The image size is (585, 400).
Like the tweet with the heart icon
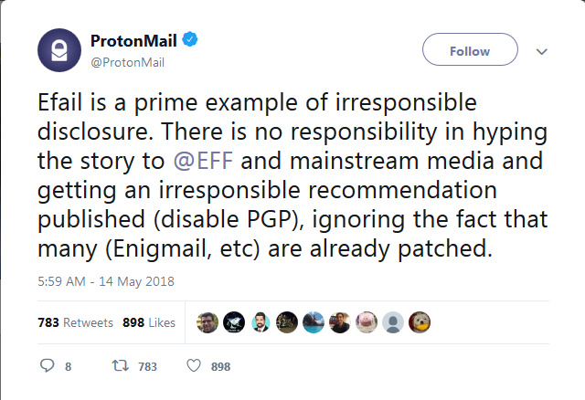[193, 366]
